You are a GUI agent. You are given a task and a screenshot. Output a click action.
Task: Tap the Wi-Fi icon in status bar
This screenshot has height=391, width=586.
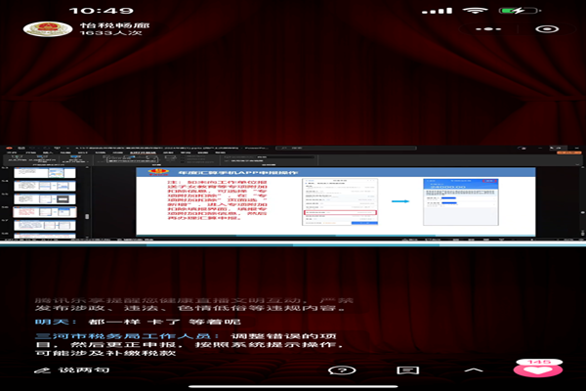(x=476, y=10)
